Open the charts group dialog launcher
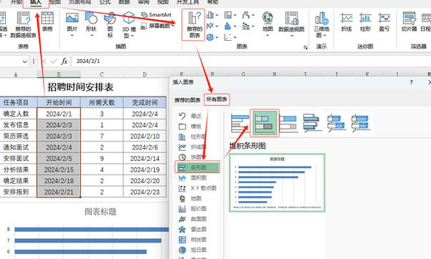Image resolution: width=431 pixels, height=259 pixels. click(x=306, y=47)
